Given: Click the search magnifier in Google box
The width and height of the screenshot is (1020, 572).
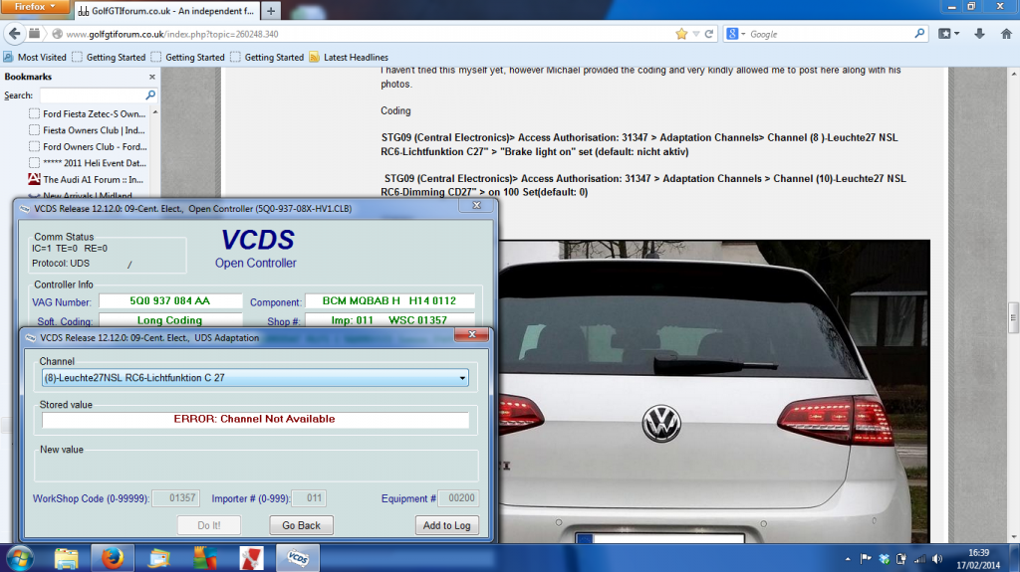Looking at the screenshot, I should [x=919, y=33].
